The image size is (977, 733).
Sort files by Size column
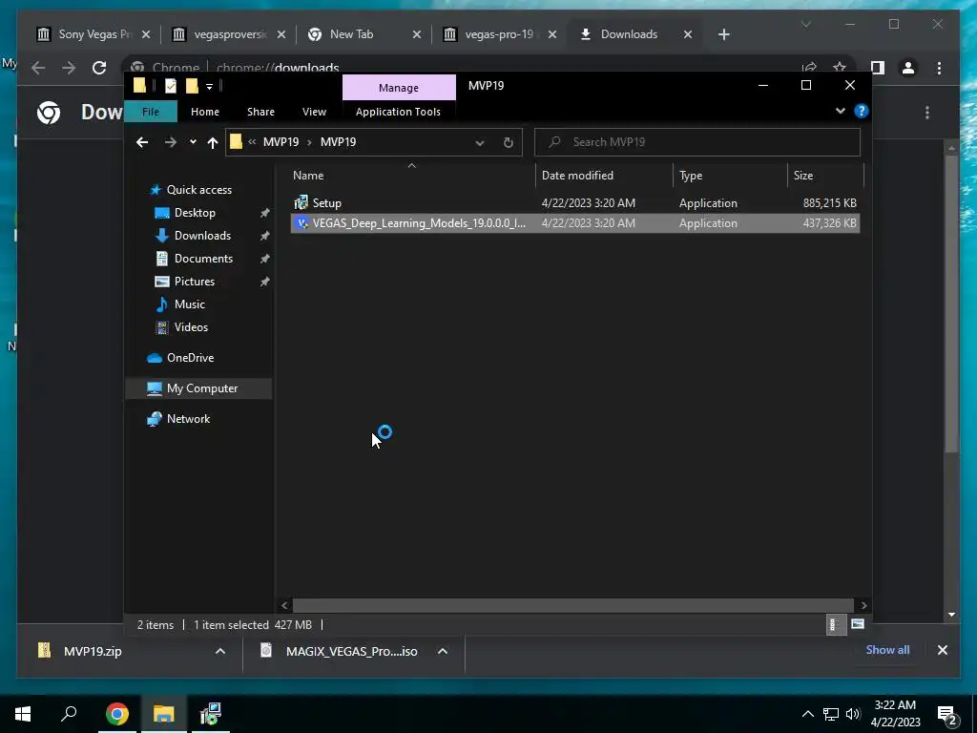coord(803,176)
